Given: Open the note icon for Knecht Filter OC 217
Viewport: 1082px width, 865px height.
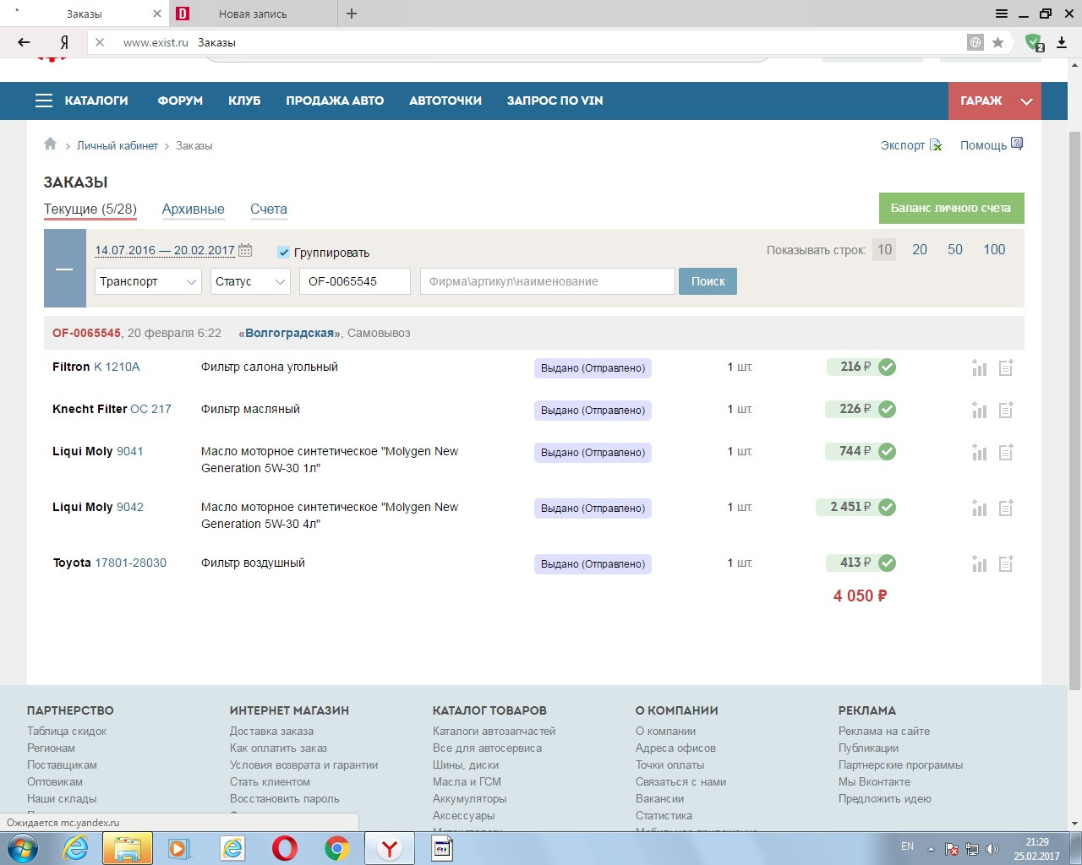Looking at the screenshot, I should [1006, 410].
